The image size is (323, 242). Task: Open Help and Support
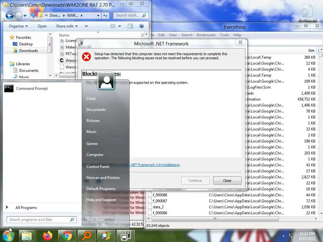[101, 200]
